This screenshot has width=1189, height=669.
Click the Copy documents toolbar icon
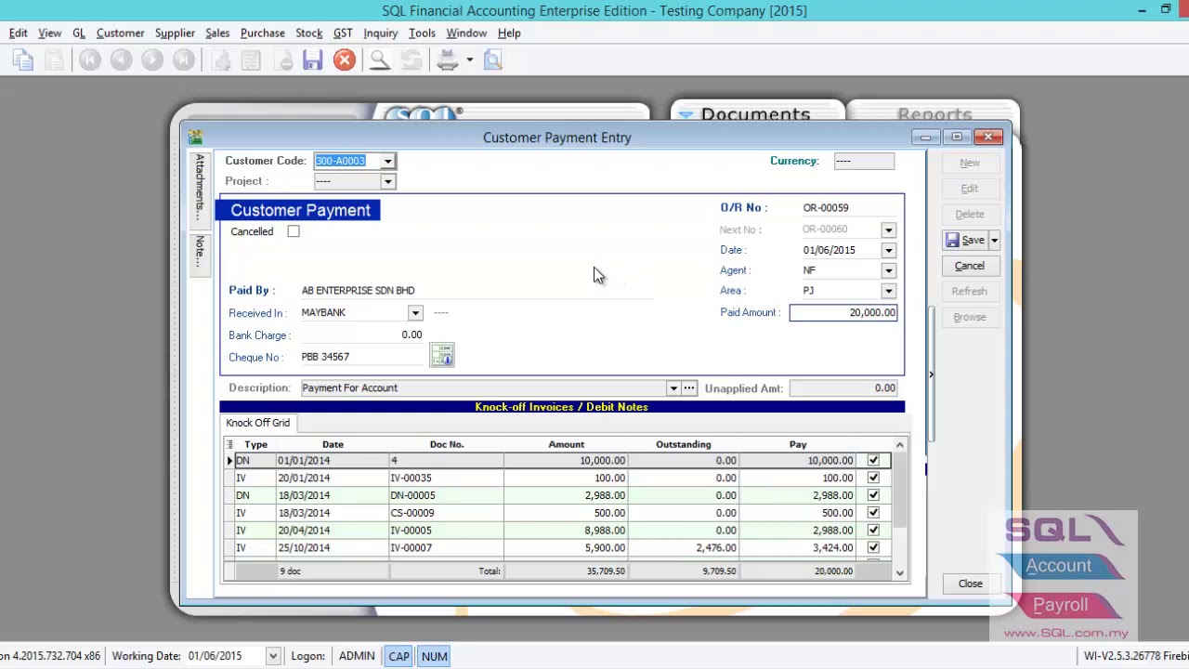[x=23, y=60]
